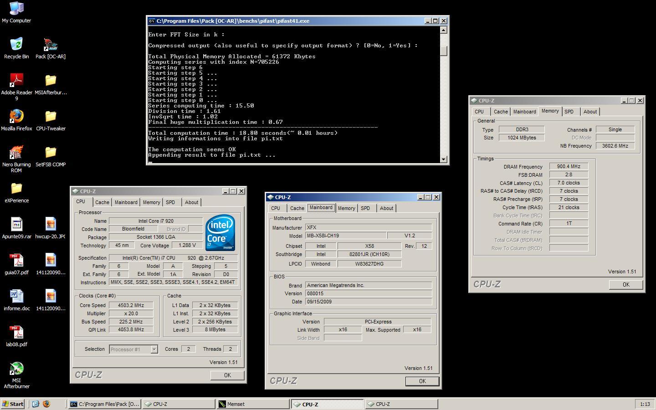
Task: Open About tab in CPU-Z mainboard window
Action: [x=386, y=208]
